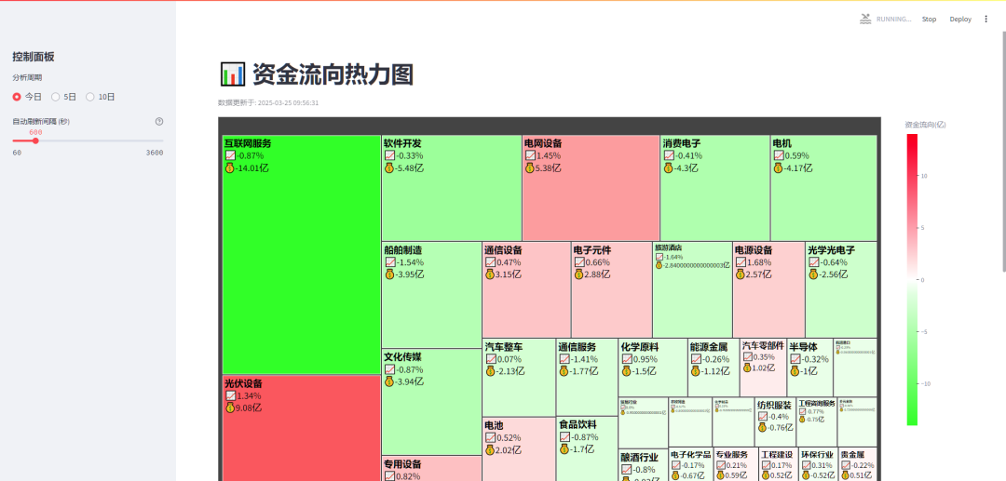Viewport: 1006px width, 481px height.
Task: Select the 半导体 treemap block
Action: 810,367
